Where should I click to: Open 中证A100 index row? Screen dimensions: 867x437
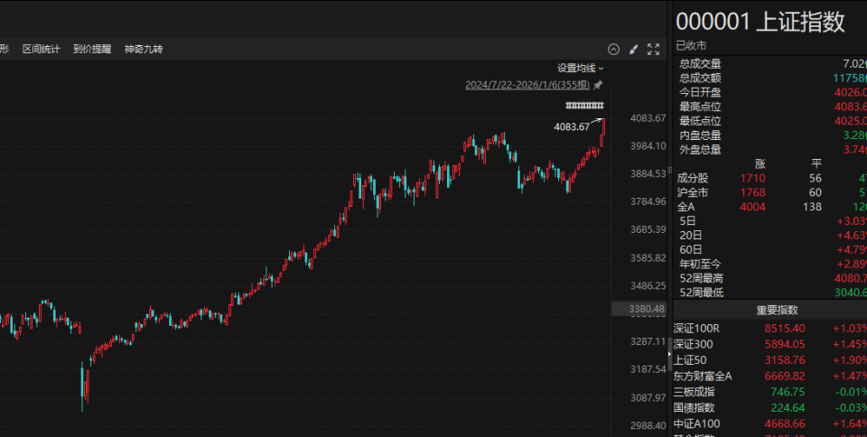769,423
